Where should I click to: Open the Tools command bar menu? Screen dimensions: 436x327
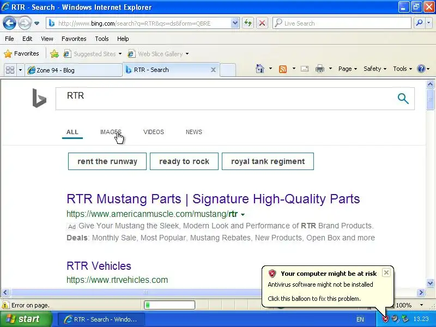tap(402, 69)
